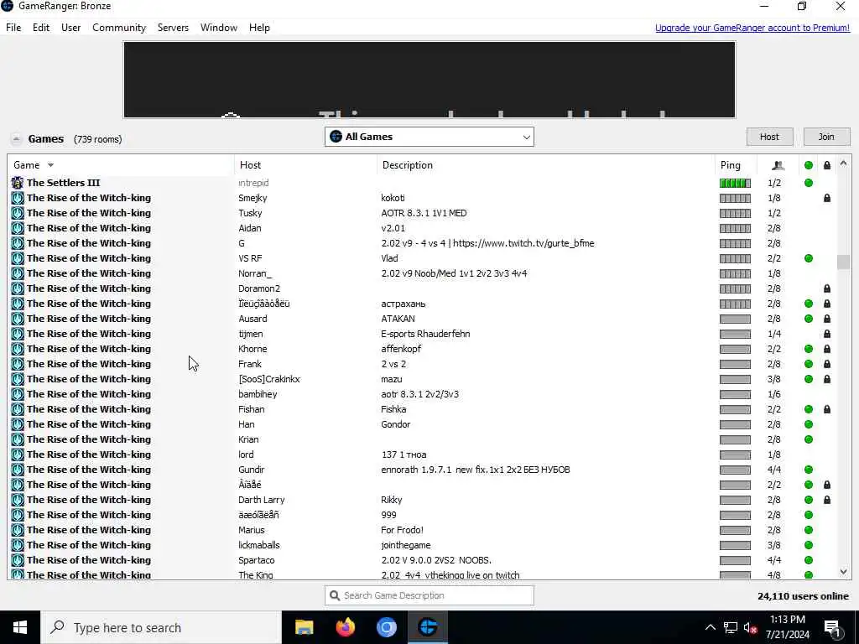This screenshot has width=859, height=644.
Task: Open the Help menu
Action: click(x=259, y=28)
